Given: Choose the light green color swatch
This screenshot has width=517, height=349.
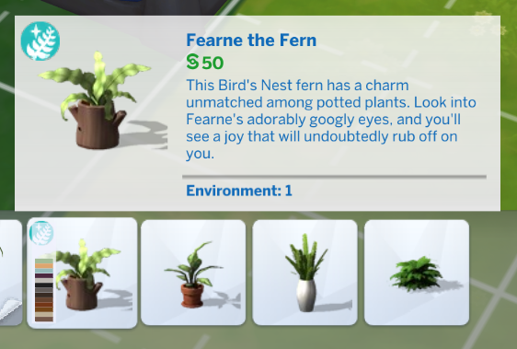Looking at the screenshot, I should pos(44,261).
